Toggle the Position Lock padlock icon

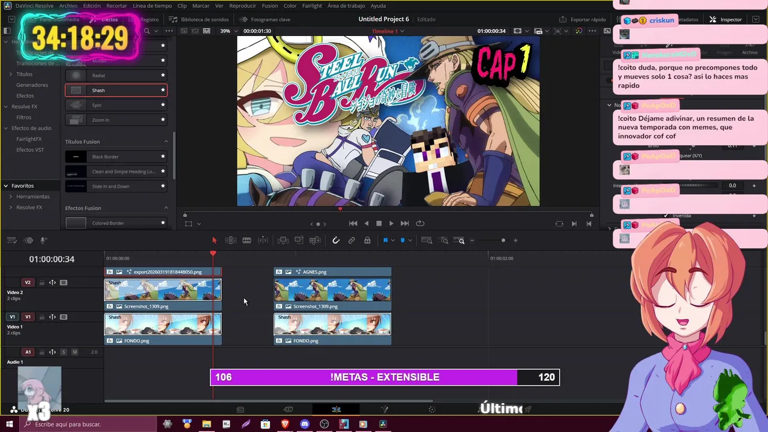(367, 240)
